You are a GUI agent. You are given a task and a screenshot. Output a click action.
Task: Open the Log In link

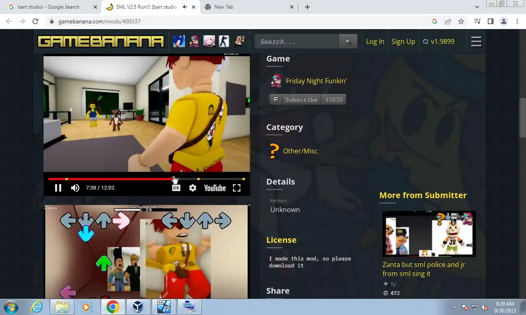coord(375,41)
